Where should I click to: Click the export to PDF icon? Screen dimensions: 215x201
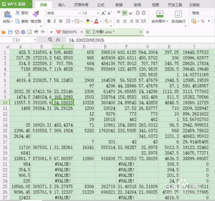pyautogui.click(x=17, y=32)
